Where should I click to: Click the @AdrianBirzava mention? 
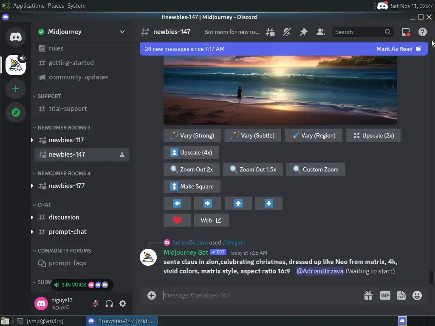click(320, 271)
